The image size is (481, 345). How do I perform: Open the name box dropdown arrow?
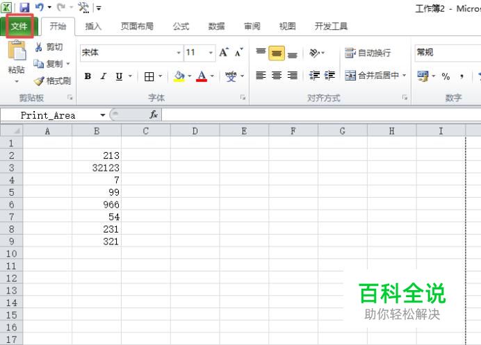point(103,115)
